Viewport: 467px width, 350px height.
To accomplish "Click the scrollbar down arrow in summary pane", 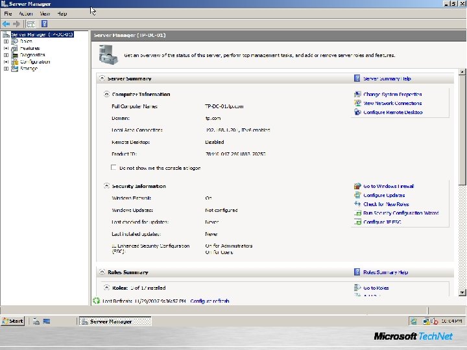I will click(x=462, y=292).
